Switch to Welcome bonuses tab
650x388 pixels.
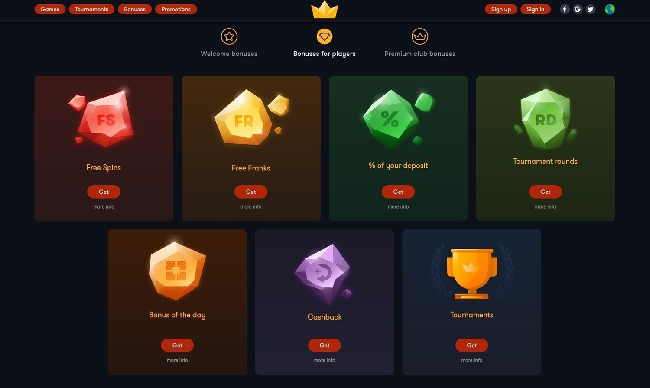click(229, 43)
